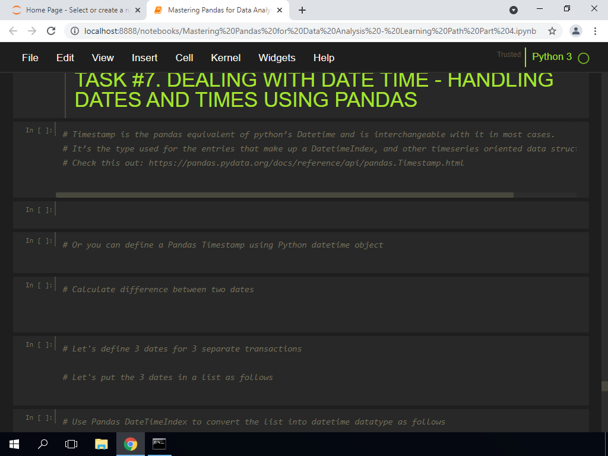Select the Timestamp comment code cell
Viewport: 608px width, 456px height.
[301, 160]
